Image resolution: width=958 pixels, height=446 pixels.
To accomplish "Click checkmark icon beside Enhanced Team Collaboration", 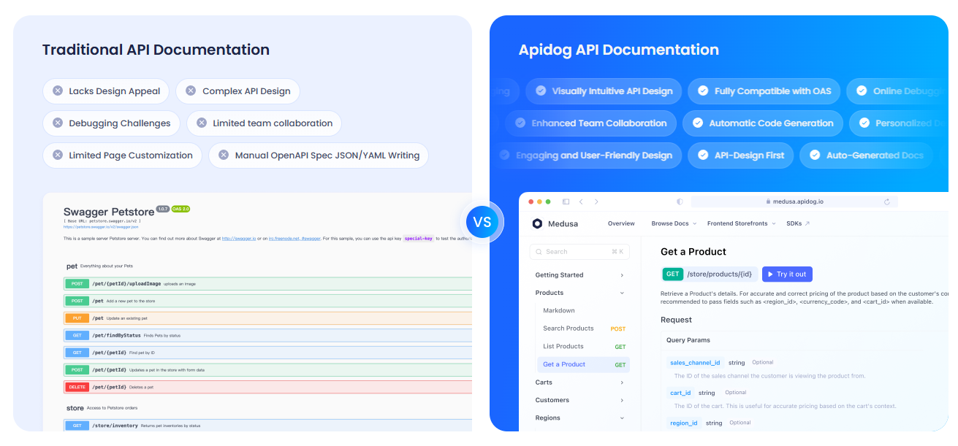I will pyautogui.click(x=520, y=123).
